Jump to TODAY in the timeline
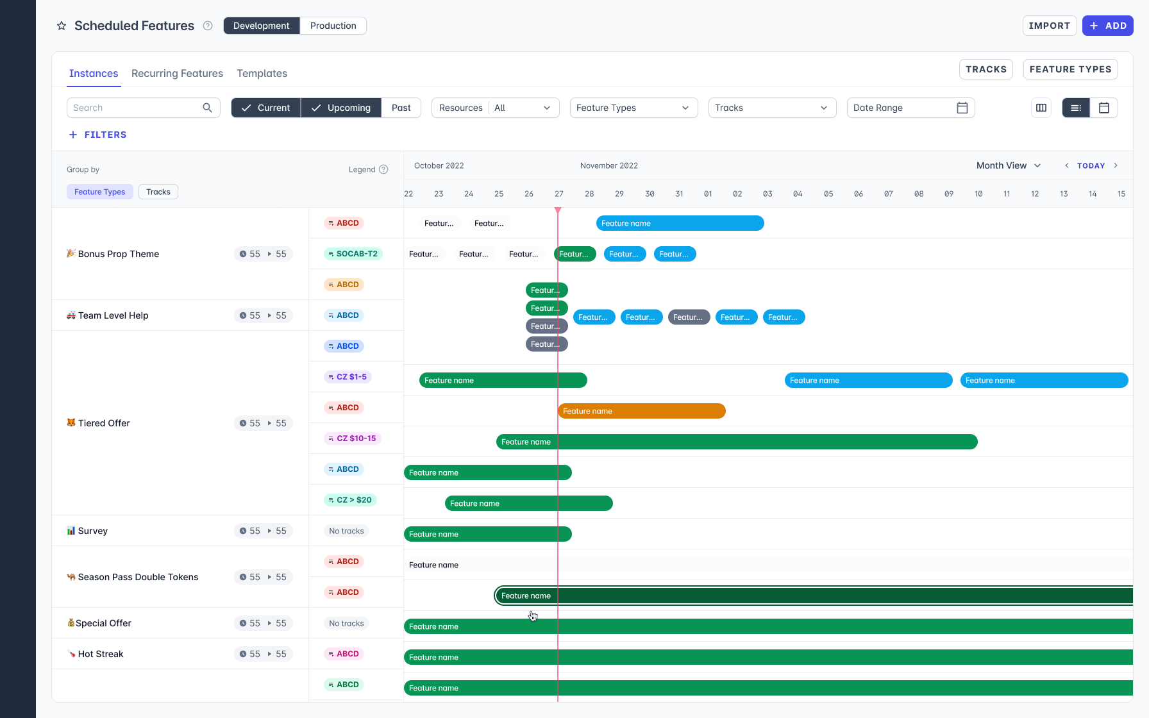The width and height of the screenshot is (1149, 718). click(1091, 165)
